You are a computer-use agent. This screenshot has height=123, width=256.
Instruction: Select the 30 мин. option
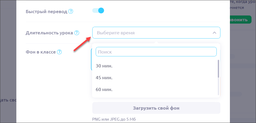104,66
